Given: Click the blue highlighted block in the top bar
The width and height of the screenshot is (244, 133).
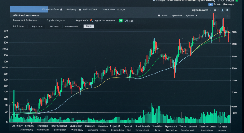Looking at the screenshot, I should point(29,9).
